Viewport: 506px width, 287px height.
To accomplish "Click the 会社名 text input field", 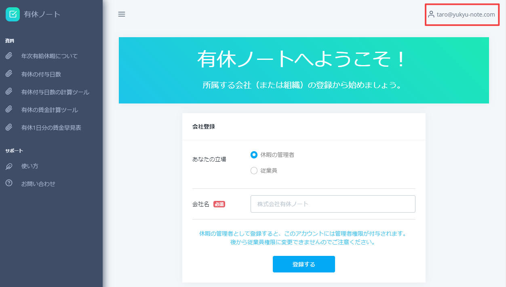I will click(333, 204).
